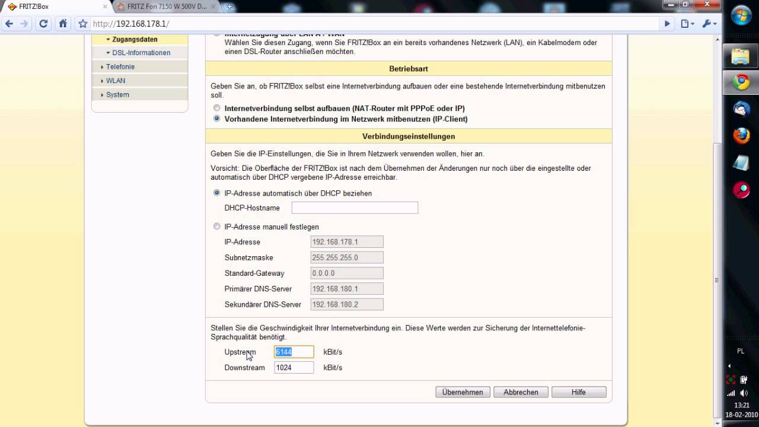Click the browser forward arrow
Screen dimensions: 759x427
pyautogui.click(x=24, y=24)
